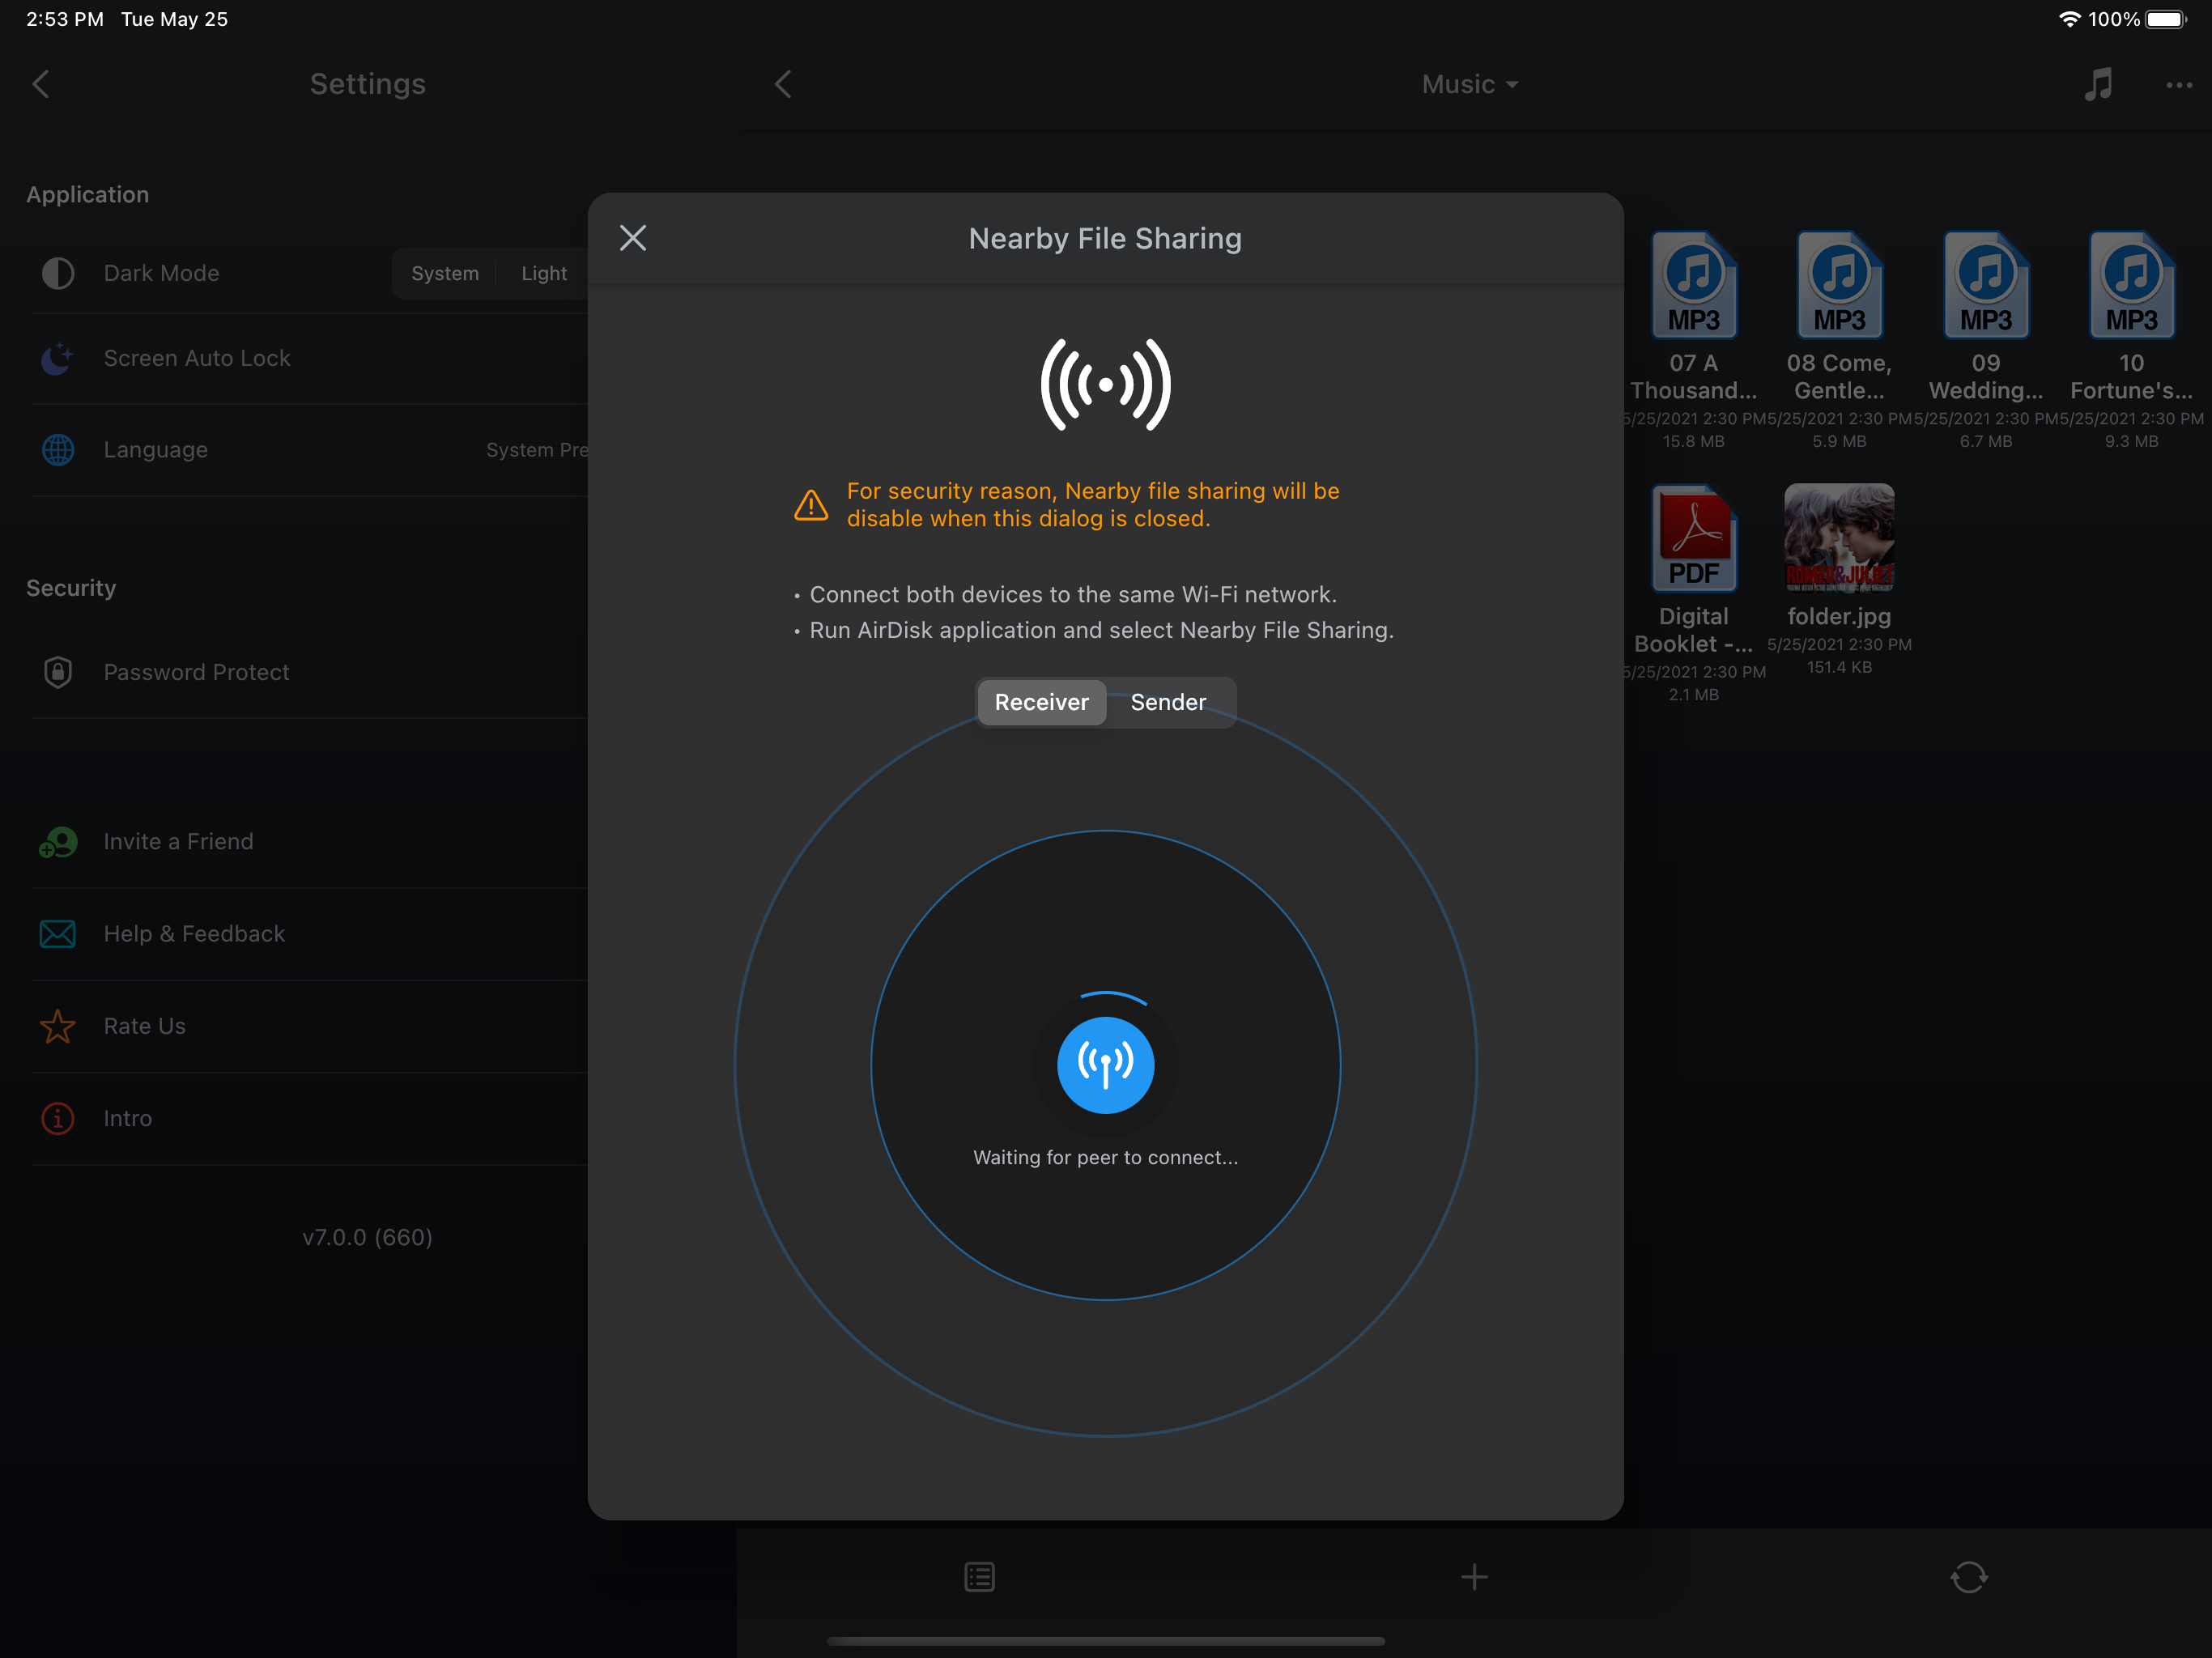
Task: Click the Password Protect shield icon
Action: click(x=58, y=672)
